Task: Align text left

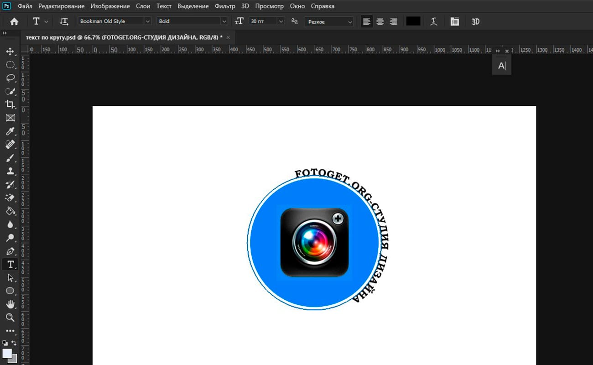Action: point(367,21)
